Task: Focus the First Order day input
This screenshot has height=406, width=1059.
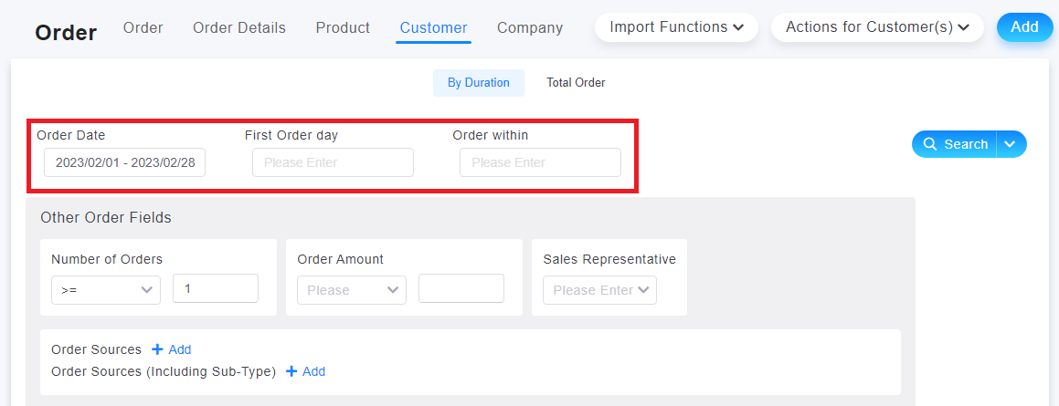Action: pos(333,162)
